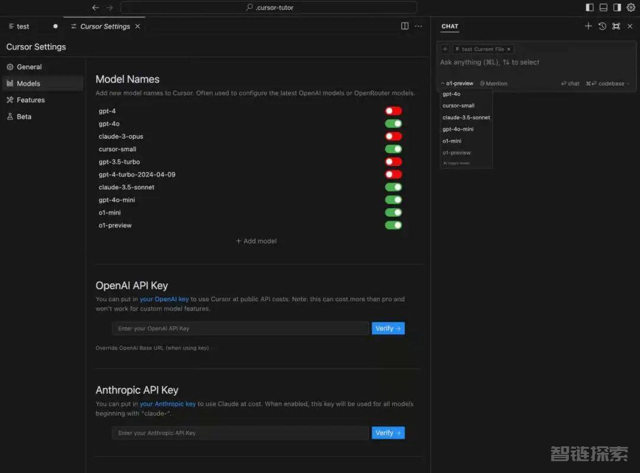The image size is (640, 473).
Task: Open the Models settings section
Action: [43, 83]
